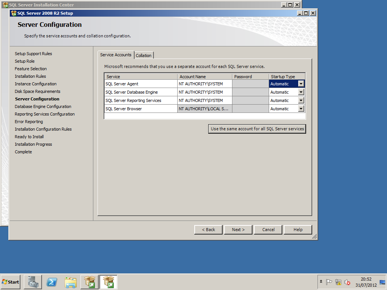Minimize the SQL Server Installation Center window
The image size is (387, 290).
[284, 5]
